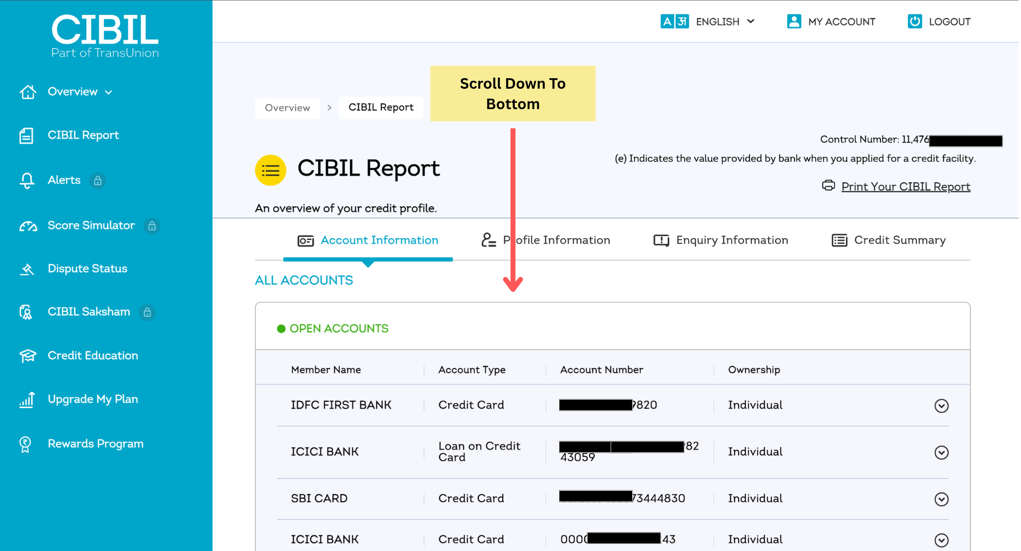Viewport: 1021px width, 551px height.
Task: Click the Upgrade My Plan chart icon
Action: [x=27, y=400]
